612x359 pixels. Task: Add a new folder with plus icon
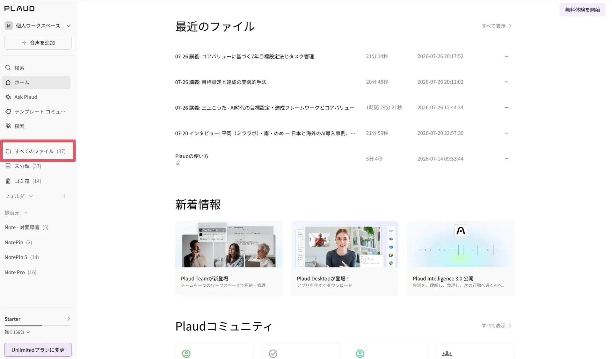[64, 196]
